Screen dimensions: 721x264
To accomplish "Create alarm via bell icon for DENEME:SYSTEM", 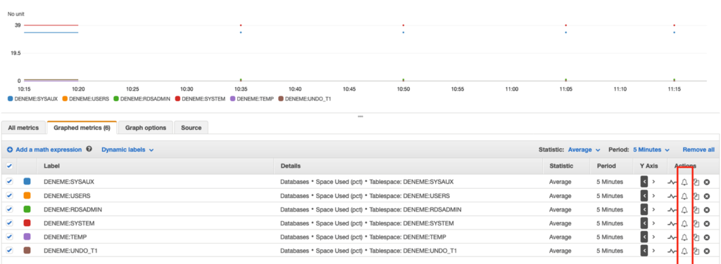I will (684, 223).
